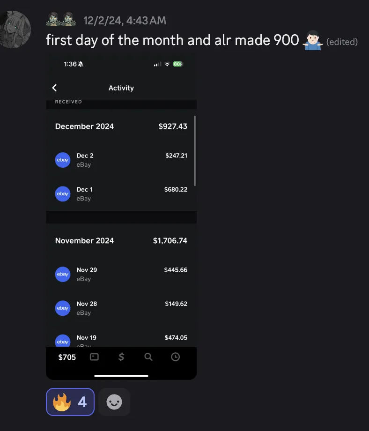Viewport: 369px width, 431px height.
Task: Tap the back chevron beside Activity
Action: (x=54, y=88)
